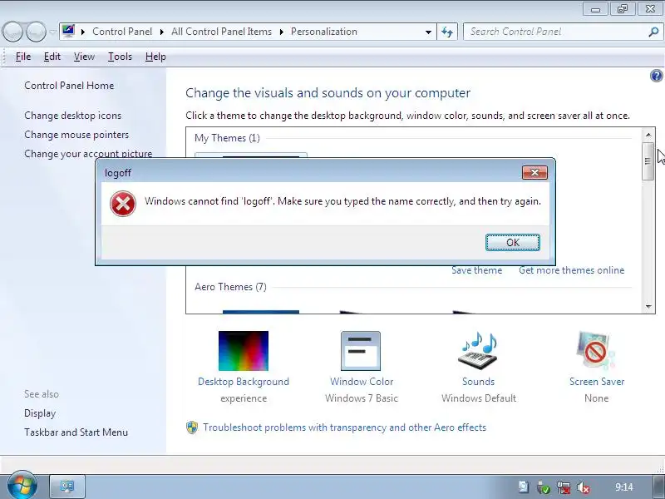Open Change desktop icons link

(x=72, y=116)
